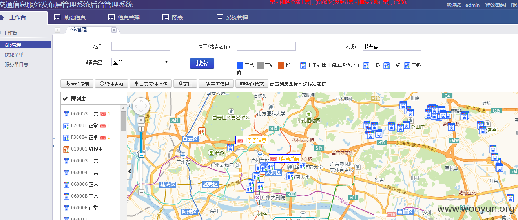Open the message envelope for F20031

(x=103, y=126)
